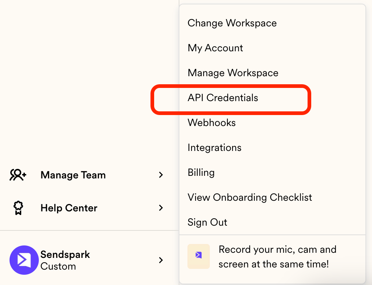Image resolution: width=372 pixels, height=285 pixels.
Task: Expand Sendspark Custom workspace chevron
Action: 161,260
